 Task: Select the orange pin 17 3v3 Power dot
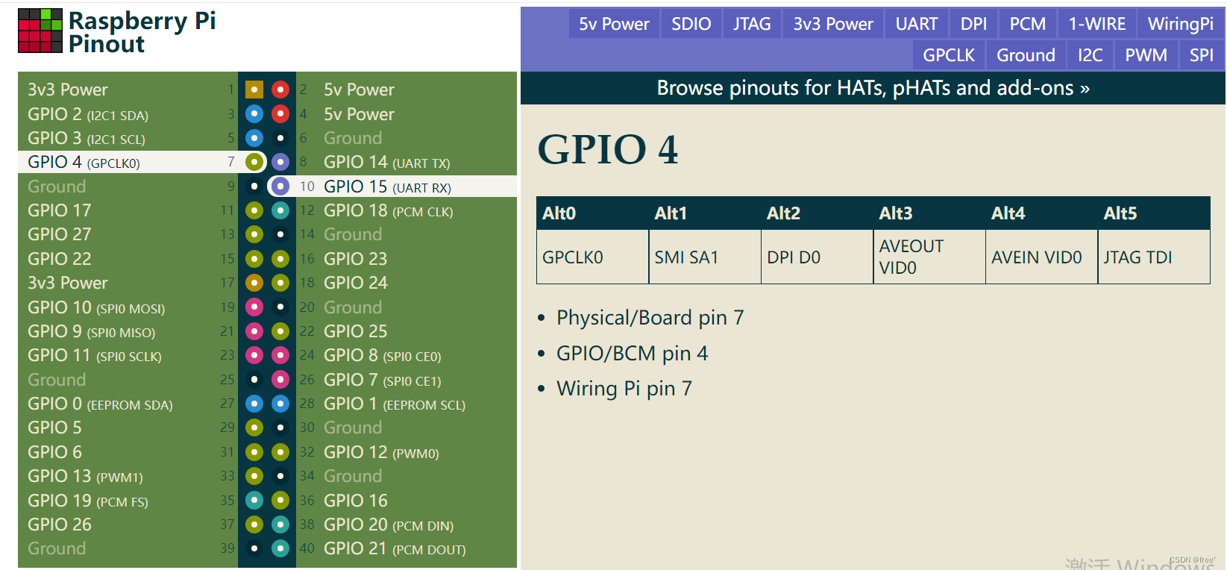254,283
